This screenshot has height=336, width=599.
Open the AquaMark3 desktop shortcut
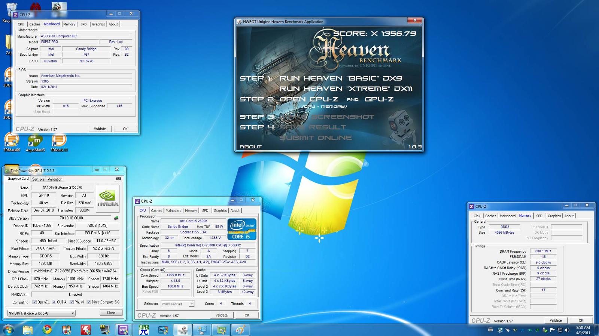point(35,142)
